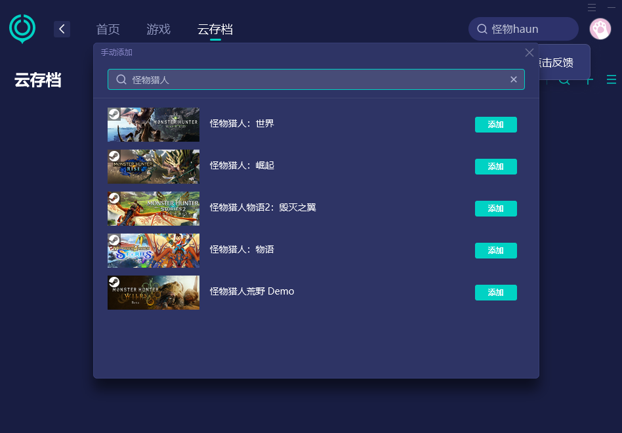Click the 击反馈 feedback popup
The image size is (622, 433).
click(x=564, y=62)
